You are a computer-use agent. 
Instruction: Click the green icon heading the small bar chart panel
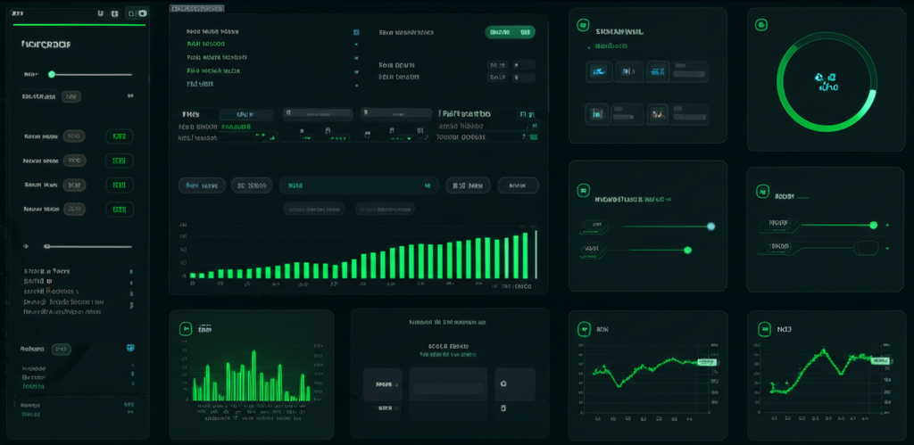[187, 329]
